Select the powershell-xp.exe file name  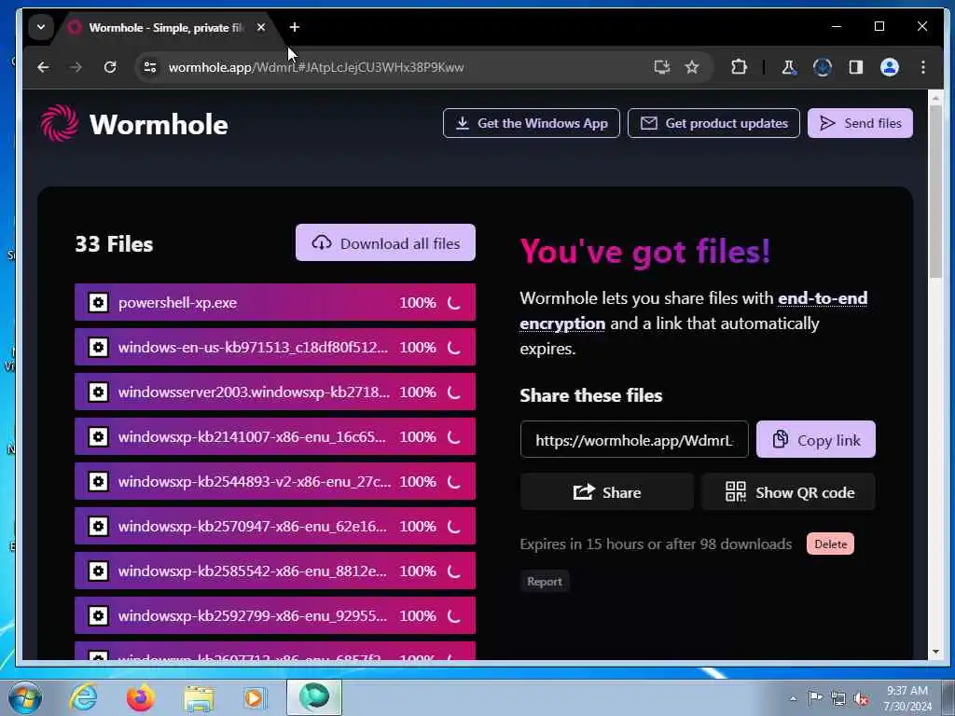(x=177, y=303)
